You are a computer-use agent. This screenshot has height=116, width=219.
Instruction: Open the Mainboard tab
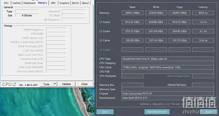pos(29,3)
